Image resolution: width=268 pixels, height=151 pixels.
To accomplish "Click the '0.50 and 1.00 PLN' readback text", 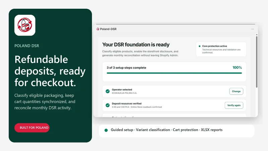I will (137, 107).
